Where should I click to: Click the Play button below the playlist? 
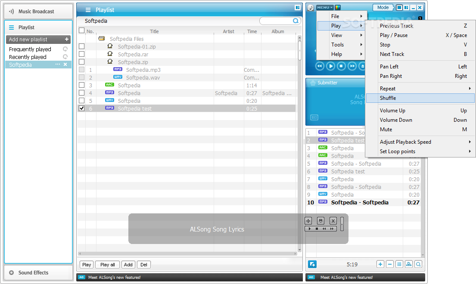pos(87,265)
